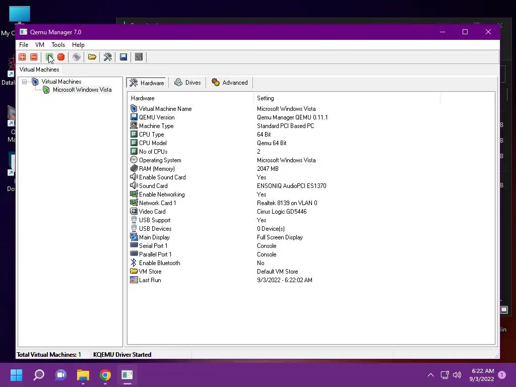Click the USB Support plug icon
Screen dimensions: 516x387
pos(134,220)
